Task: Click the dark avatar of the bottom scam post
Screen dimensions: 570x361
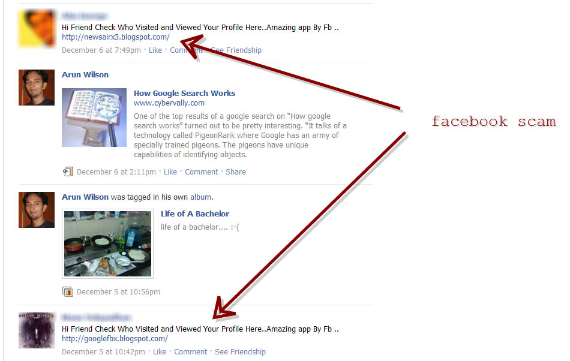Action: (37, 330)
